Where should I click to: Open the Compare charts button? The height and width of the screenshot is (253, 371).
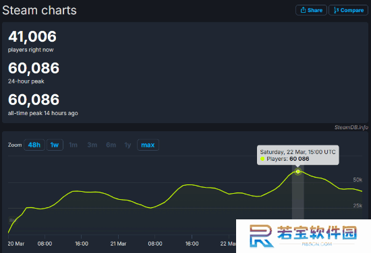(348, 10)
